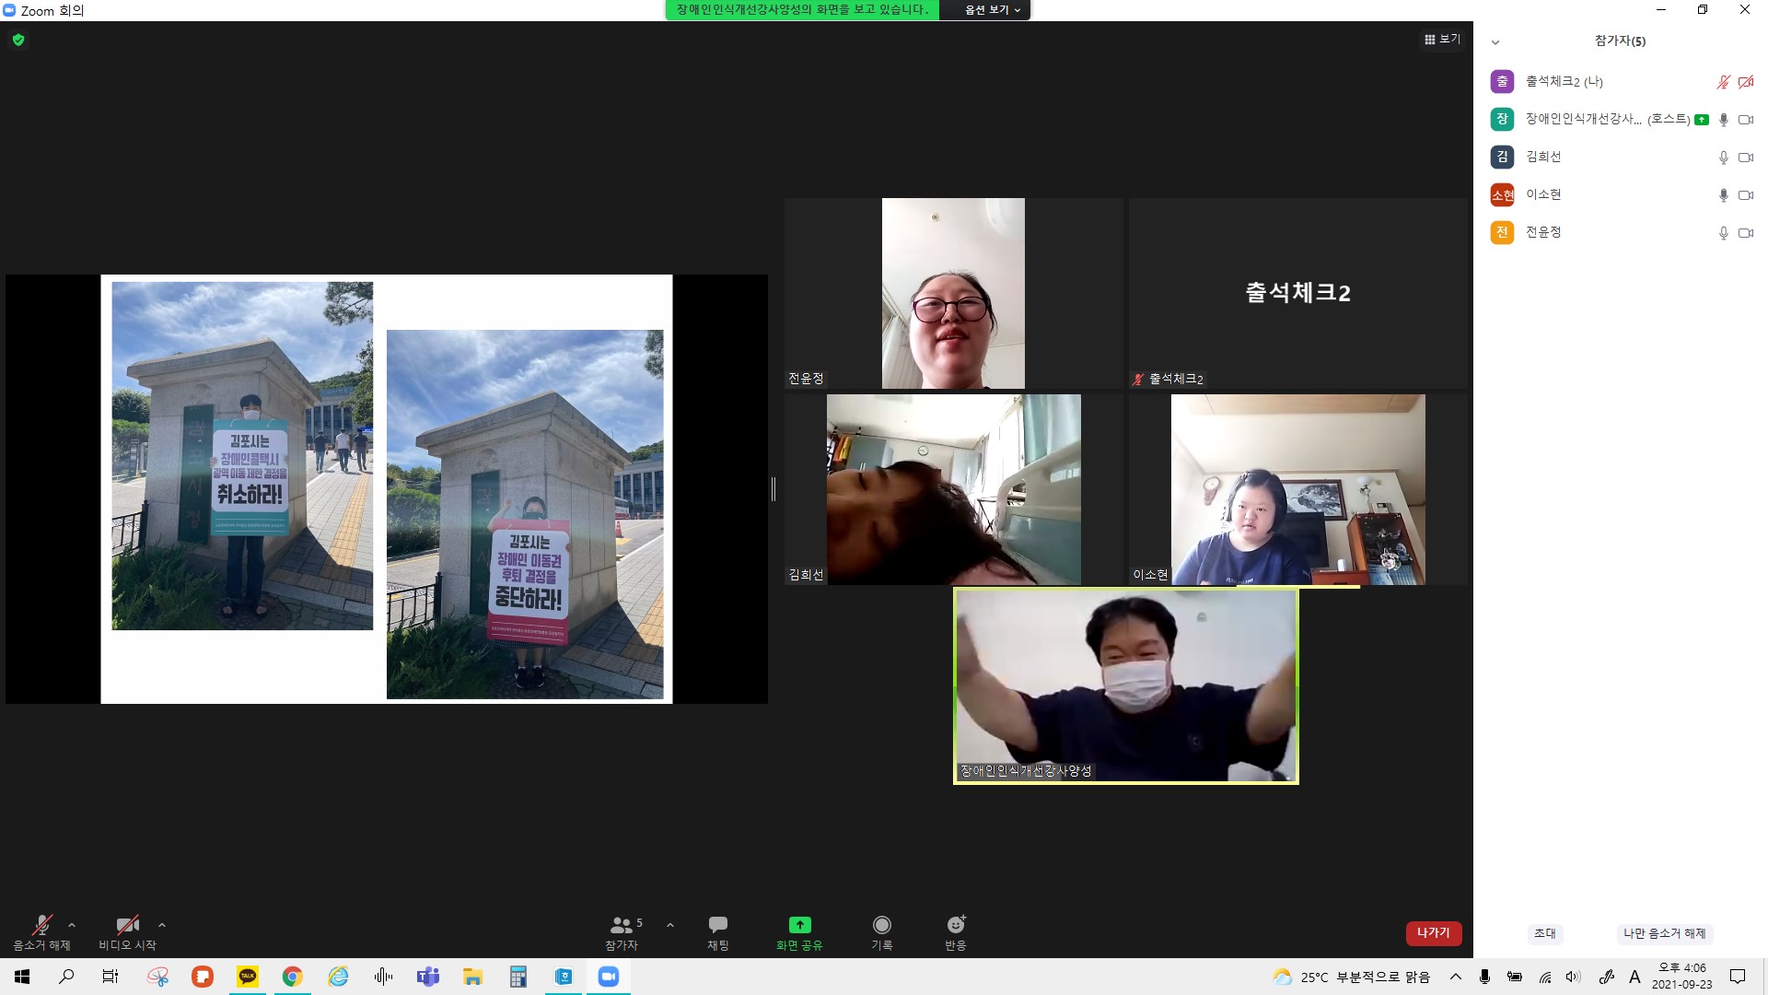Click the 참가자 participants icon in toolbar
Viewport: 1768px width, 995px height.
click(x=622, y=925)
